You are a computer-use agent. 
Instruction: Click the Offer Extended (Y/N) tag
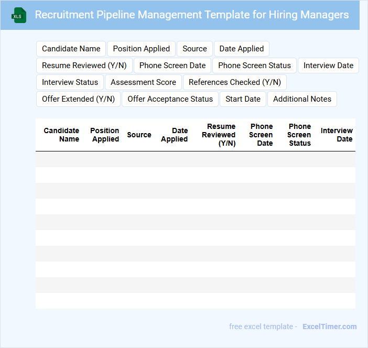pyautogui.click(x=78, y=99)
